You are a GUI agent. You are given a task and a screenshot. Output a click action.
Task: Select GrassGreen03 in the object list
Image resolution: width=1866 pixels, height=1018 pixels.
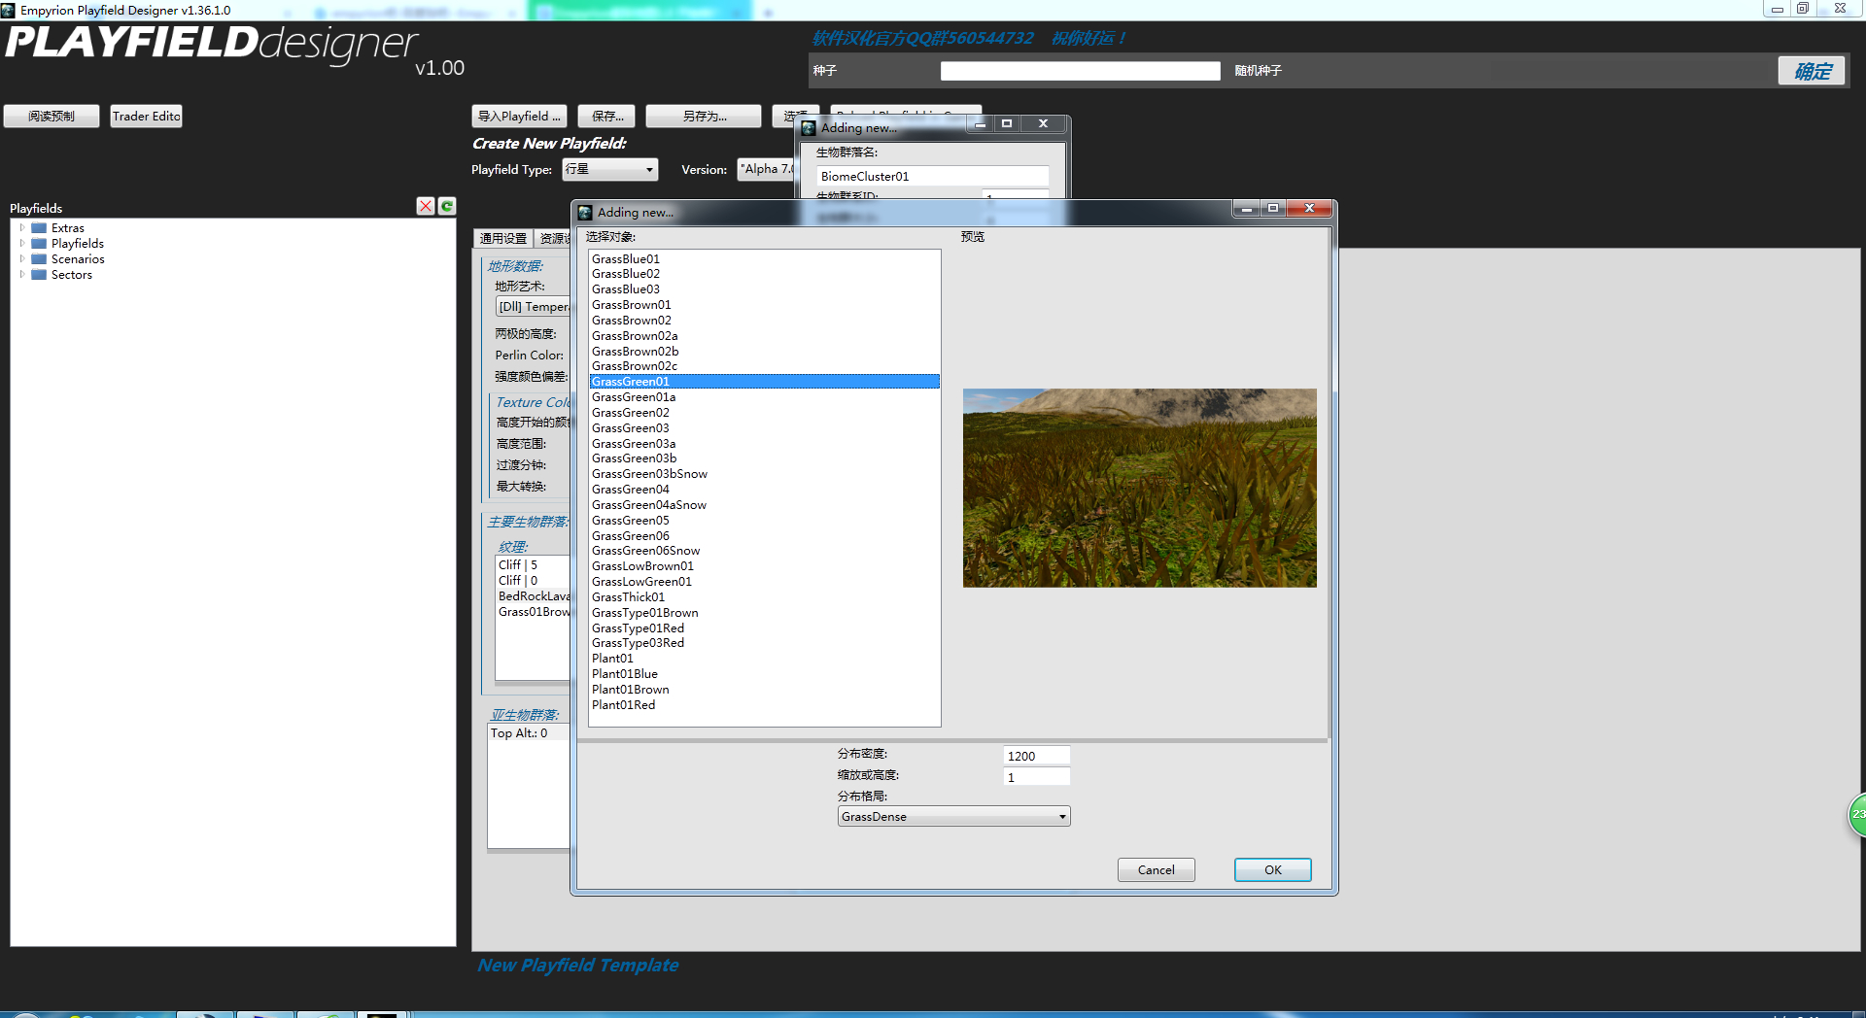click(x=764, y=428)
